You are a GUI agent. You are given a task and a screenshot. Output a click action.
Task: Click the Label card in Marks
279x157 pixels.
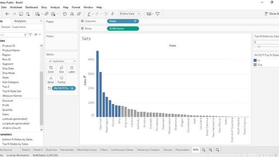pos(71,69)
